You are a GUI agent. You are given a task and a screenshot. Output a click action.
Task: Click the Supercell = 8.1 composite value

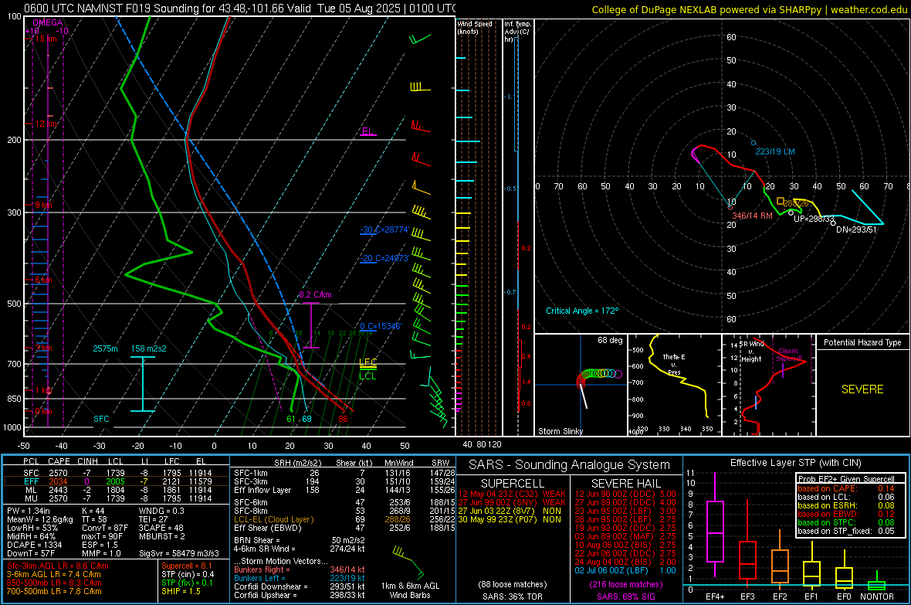[187, 566]
